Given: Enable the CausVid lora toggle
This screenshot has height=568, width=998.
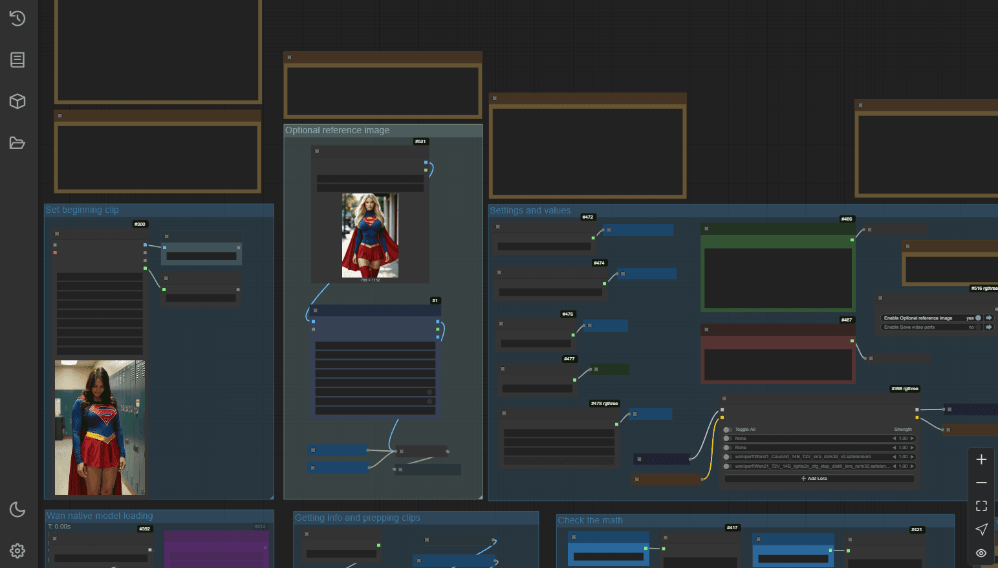Looking at the screenshot, I should (x=728, y=457).
